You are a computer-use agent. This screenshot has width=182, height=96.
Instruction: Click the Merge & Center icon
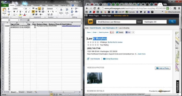(x=43, y=11)
